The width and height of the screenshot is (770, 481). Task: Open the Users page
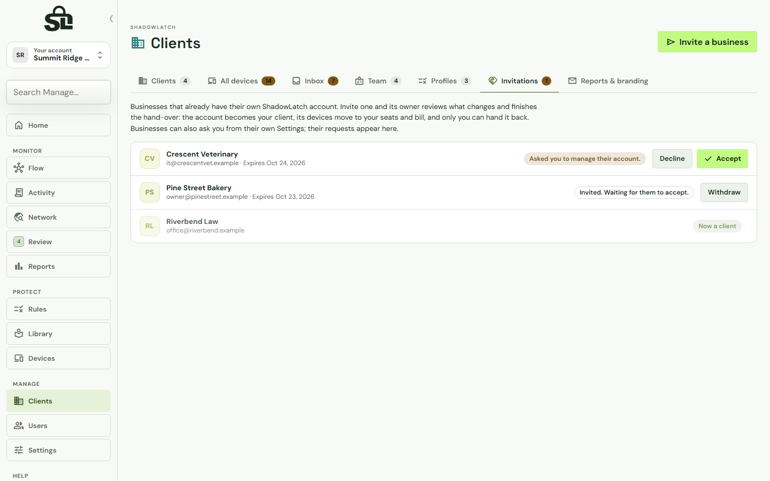coord(59,425)
